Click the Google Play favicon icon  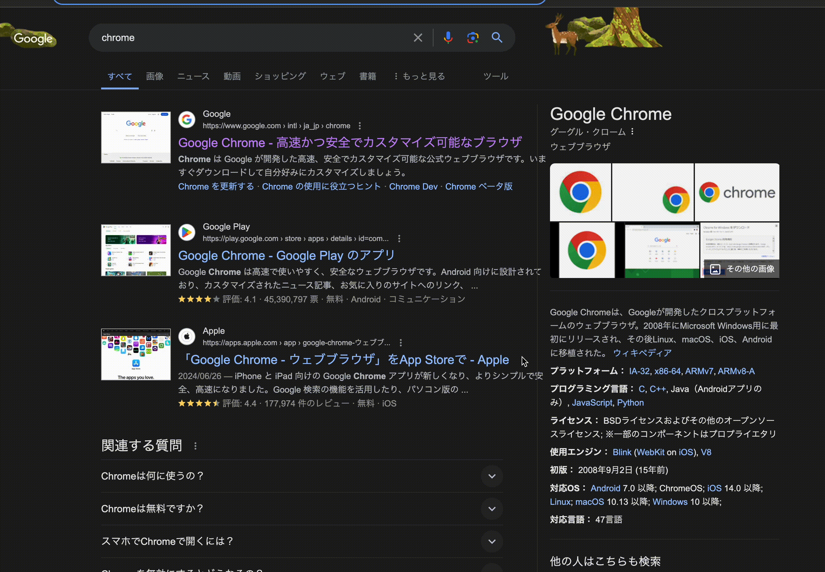187,233
